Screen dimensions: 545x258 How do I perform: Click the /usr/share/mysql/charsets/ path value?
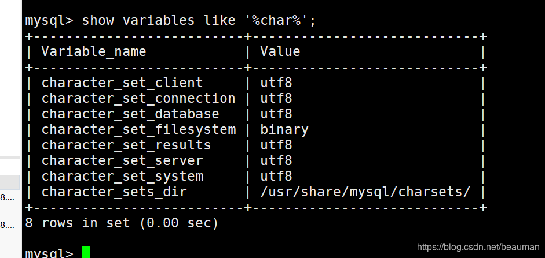coord(365,192)
